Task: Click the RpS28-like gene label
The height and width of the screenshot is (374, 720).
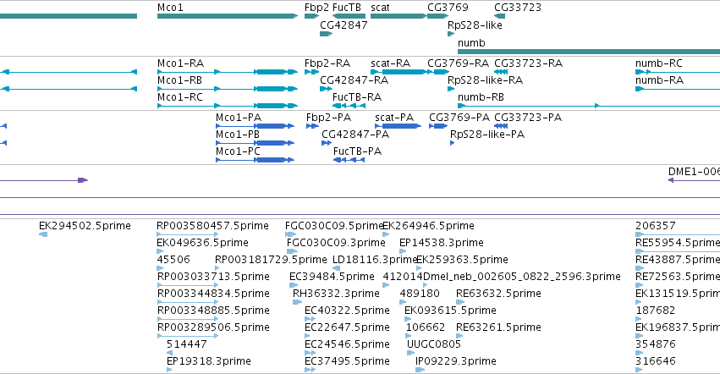Action: pos(475,25)
